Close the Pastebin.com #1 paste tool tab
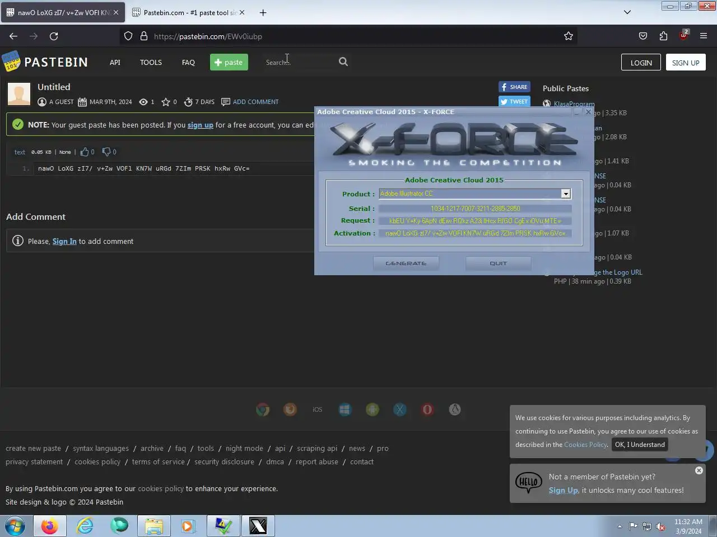Viewport: 717px width, 537px height. pyautogui.click(x=242, y=12)
